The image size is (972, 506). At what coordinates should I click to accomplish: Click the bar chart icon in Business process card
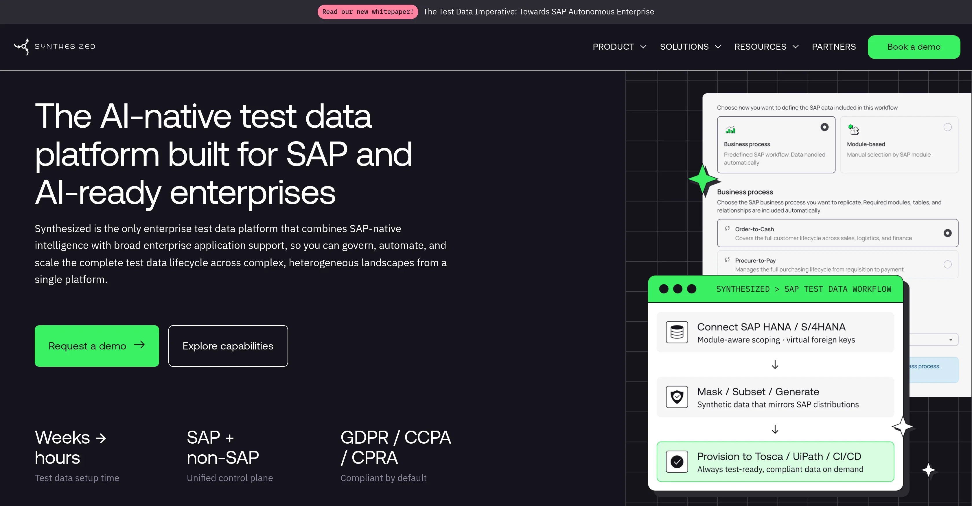click(730, 130)
